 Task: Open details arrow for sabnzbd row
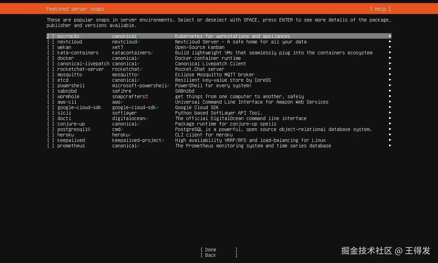390,91
